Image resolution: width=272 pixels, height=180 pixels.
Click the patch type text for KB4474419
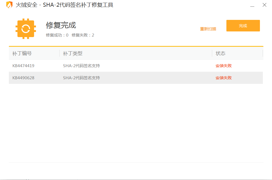click(x=81, y=66)
